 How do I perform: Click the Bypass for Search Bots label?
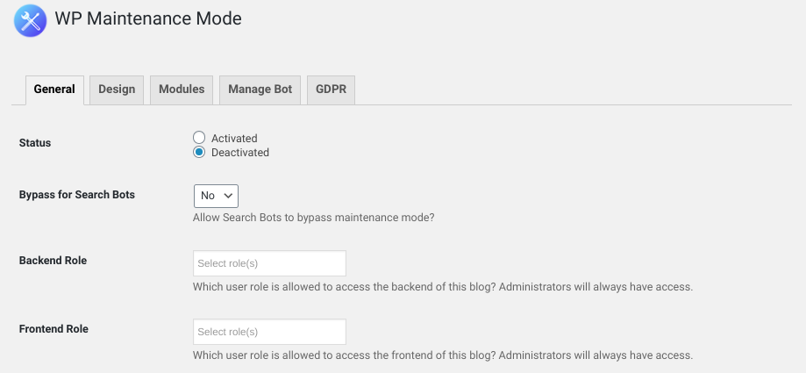77,195
